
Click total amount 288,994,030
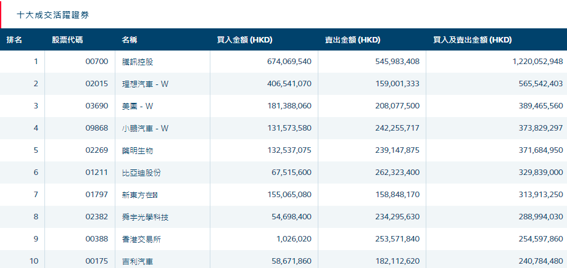[541, 217]
